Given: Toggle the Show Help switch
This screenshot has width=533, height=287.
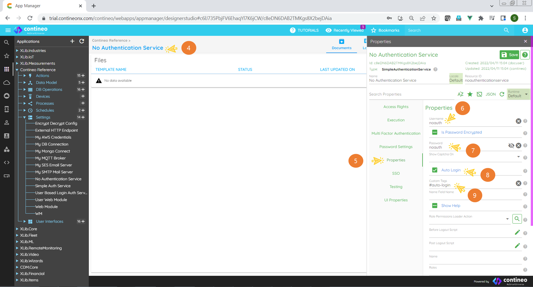Looking at the screenshot, I should [x=434, y=205].
